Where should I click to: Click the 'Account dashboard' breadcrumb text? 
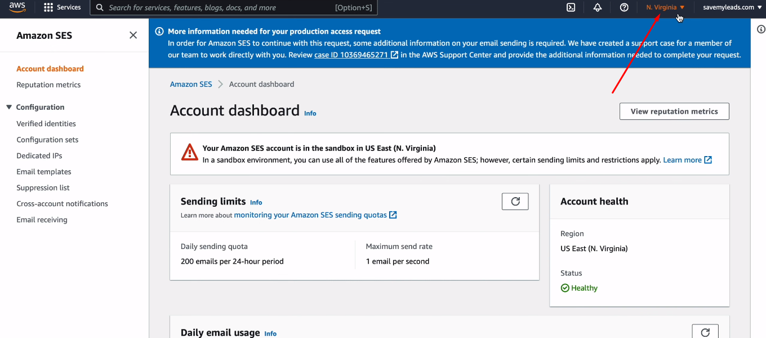click(261, 84)
